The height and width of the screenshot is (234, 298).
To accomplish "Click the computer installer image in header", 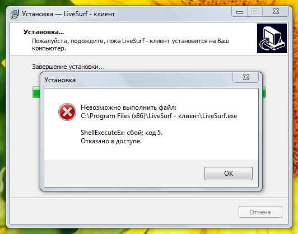I will (x=272, y=38).
